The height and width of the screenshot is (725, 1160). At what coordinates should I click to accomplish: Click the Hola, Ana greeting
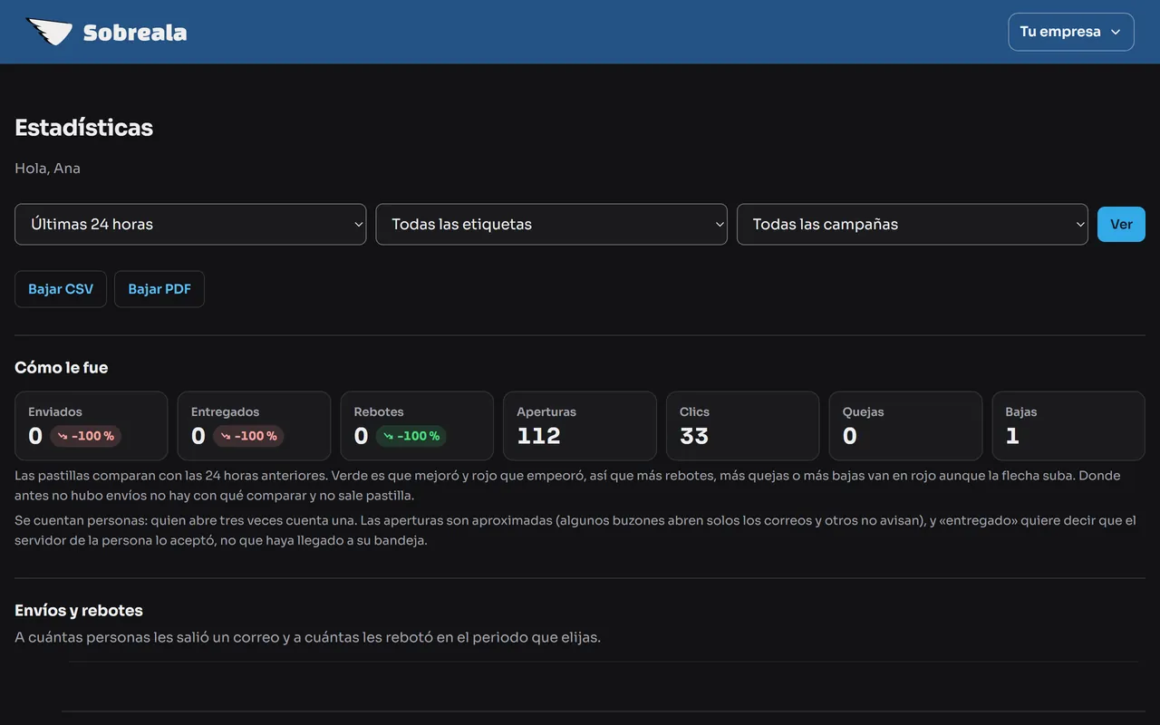coord(47,168)
